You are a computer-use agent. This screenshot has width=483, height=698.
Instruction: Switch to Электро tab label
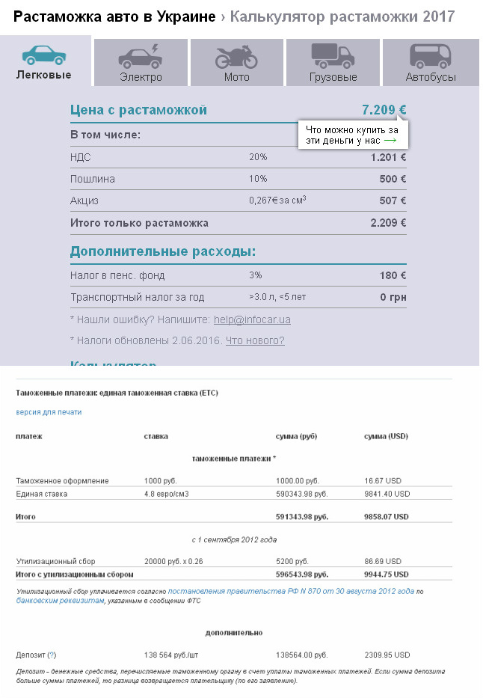point(141,77)
